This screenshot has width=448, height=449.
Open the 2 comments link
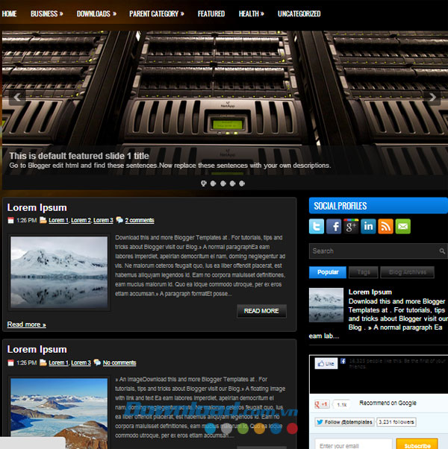140,221
